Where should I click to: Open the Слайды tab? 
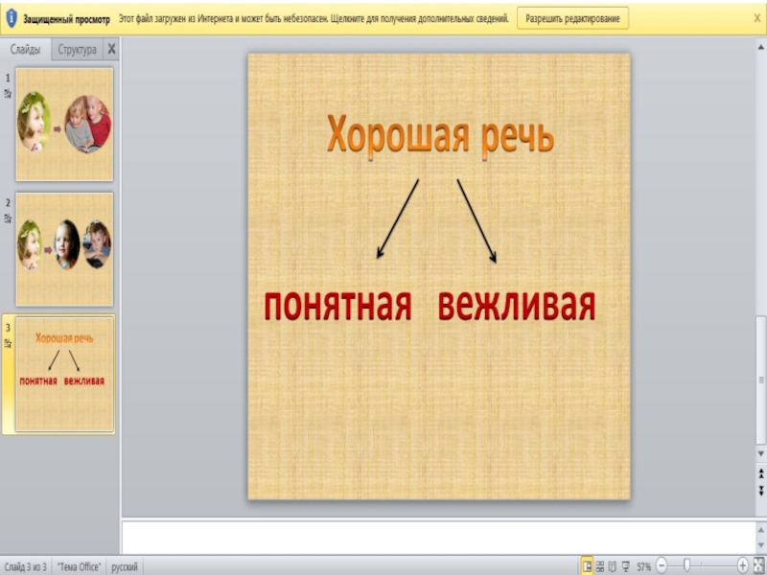[25, 50]
